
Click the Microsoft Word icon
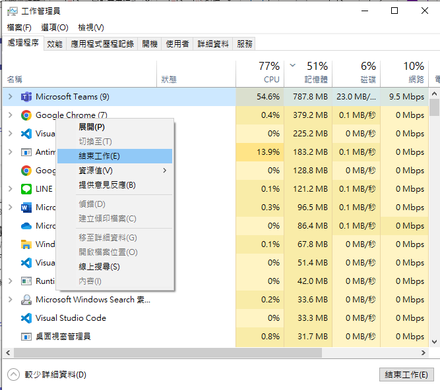click(26, 208)
